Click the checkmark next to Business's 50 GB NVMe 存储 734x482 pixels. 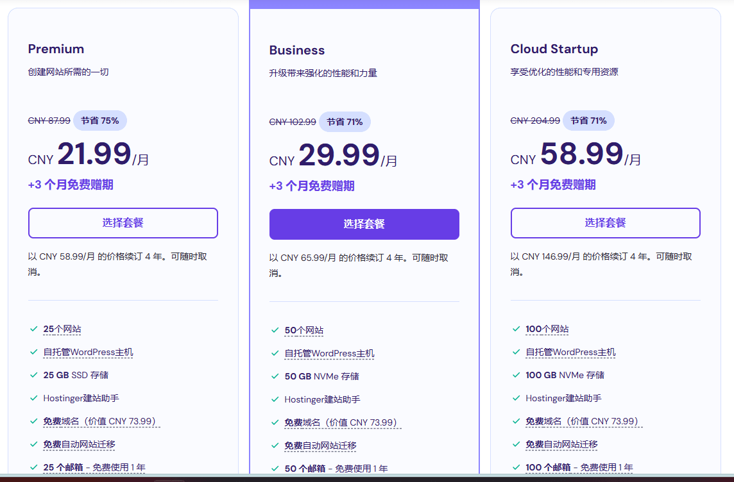(x=275, y=376)
